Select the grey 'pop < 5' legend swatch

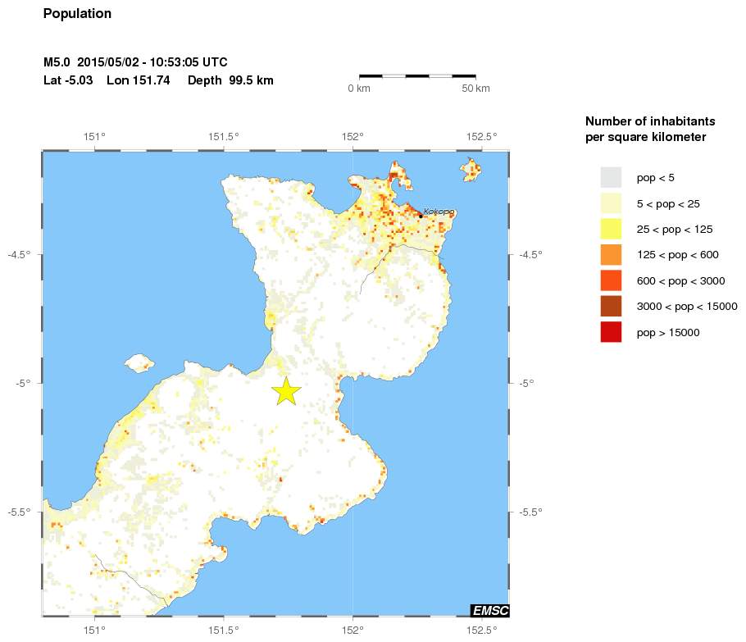tap(611, 177)
